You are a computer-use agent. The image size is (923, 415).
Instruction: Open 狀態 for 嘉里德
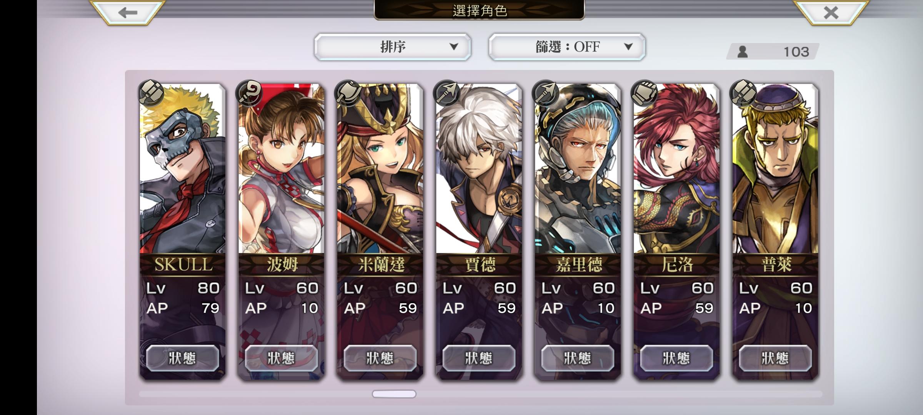pos(578,358)
